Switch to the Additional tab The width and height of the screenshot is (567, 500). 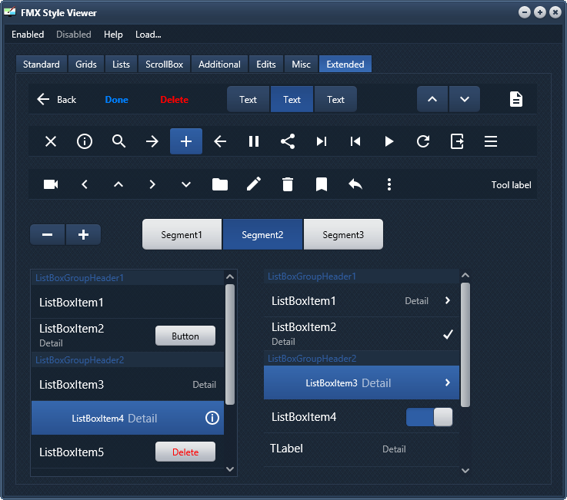(219, 64)
